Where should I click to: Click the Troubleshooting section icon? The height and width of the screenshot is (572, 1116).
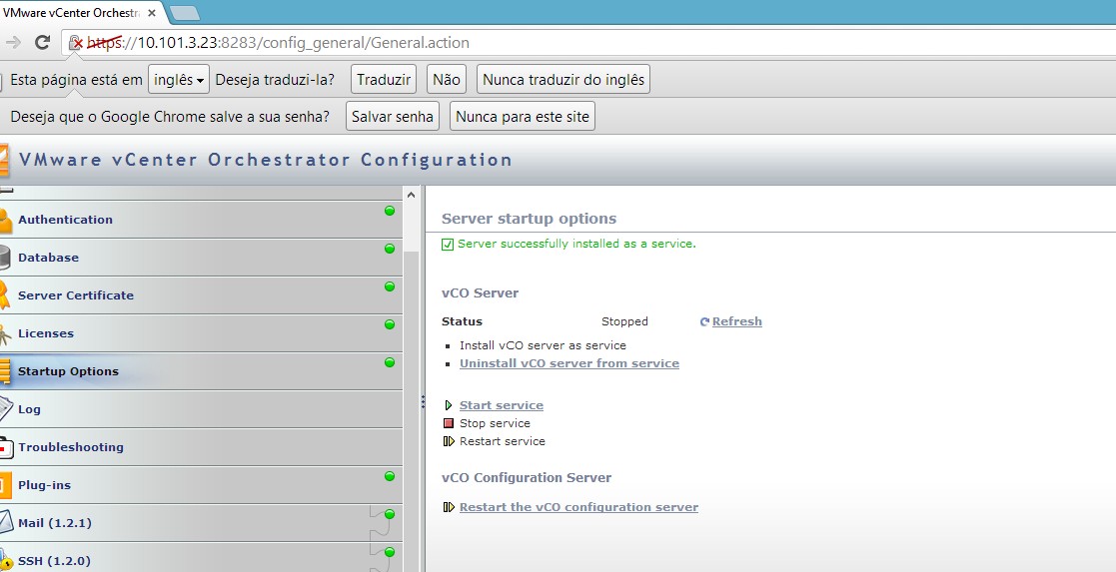(x=5, y=447)
